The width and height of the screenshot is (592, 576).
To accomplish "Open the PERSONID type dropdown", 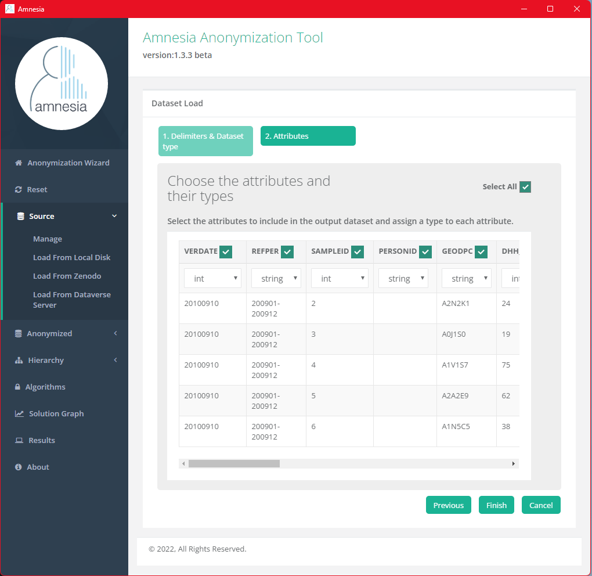I will (x=403, y=278).
